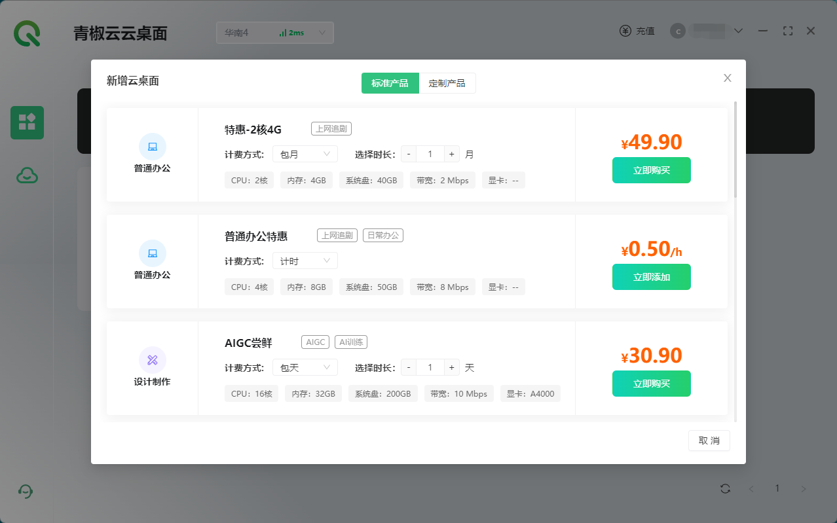
Task: Click the user avatar icon
Action: click(677, 31)
